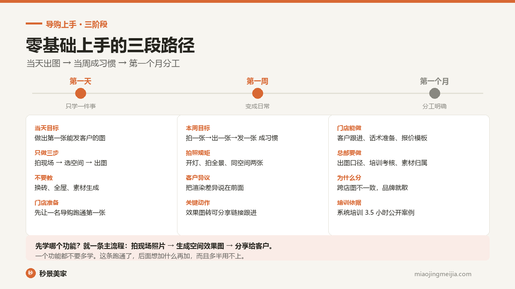Click the 秒景美家 brand name
This screenshot has height=289, width=515.
pyautogui.click(x=53, y=274)
